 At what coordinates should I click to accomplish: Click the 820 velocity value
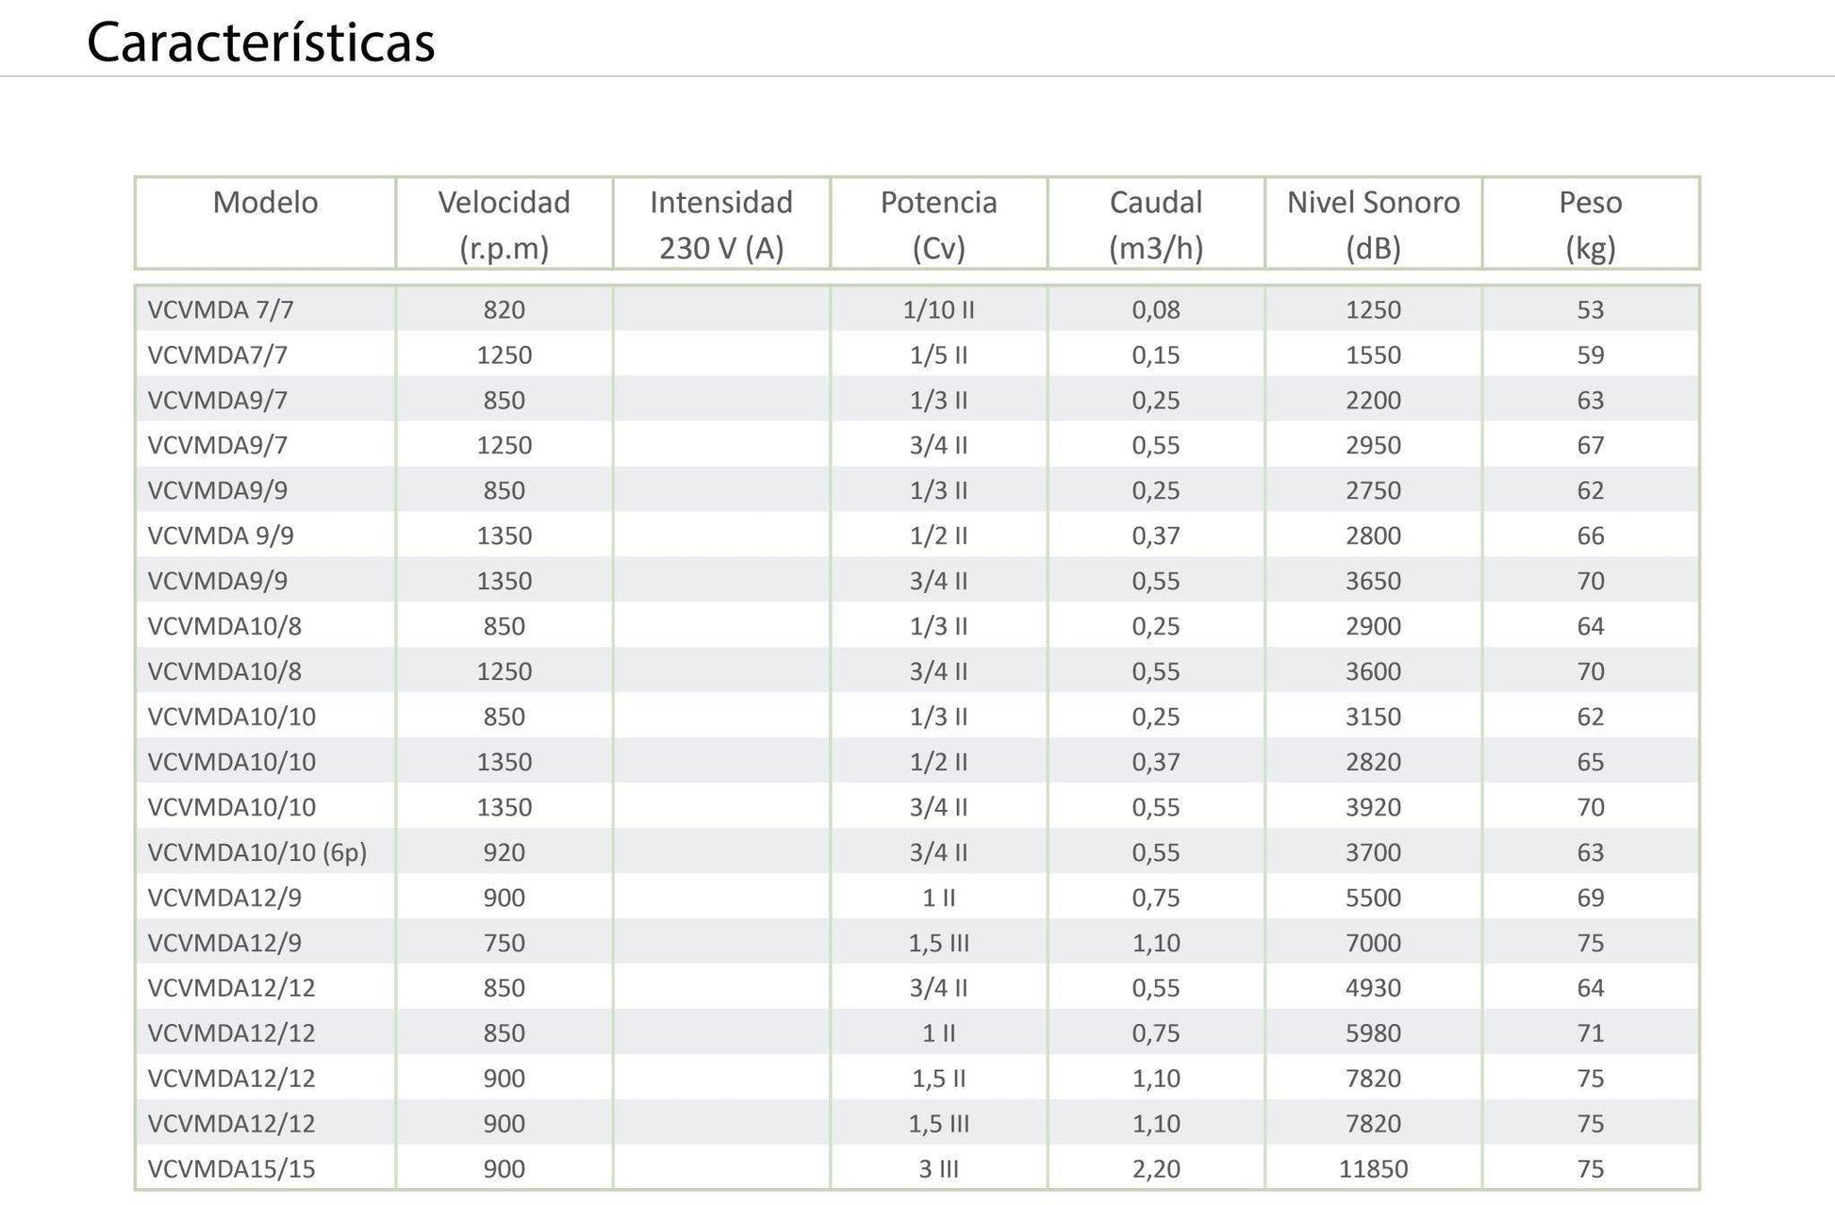504,309
